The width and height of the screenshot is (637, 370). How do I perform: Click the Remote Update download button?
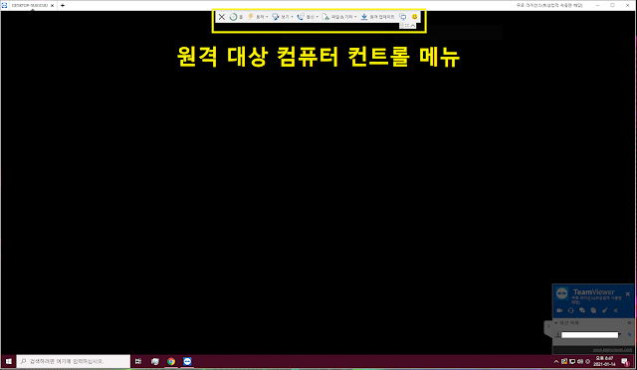click(x=377, y=17)
